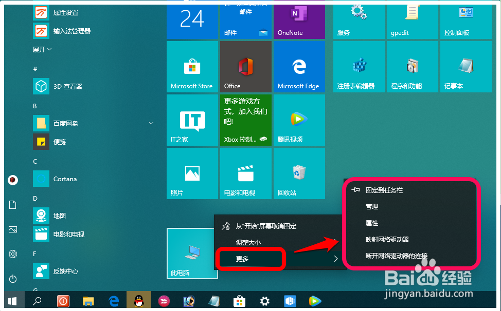This screenshot has height=311, width=501.
Task: Choose 管理 in the submenu
Action: pos(411,206)
